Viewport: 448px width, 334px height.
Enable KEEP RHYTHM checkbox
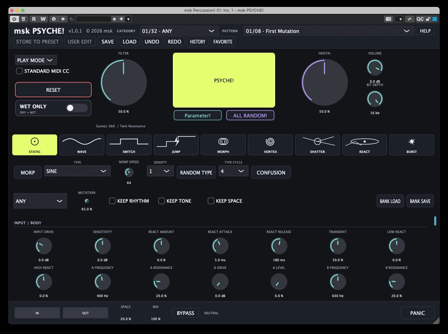[x=112, y=201]
